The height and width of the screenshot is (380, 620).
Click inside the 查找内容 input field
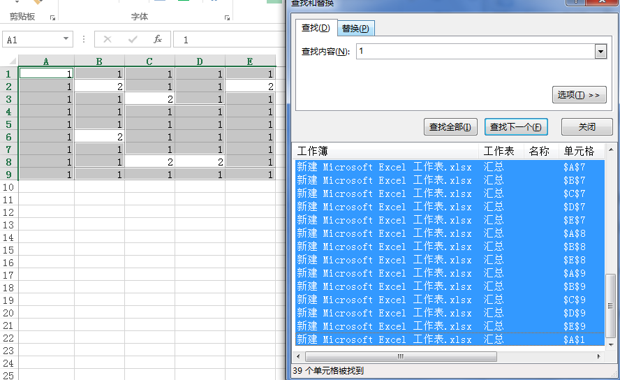[x=475, y=52]
